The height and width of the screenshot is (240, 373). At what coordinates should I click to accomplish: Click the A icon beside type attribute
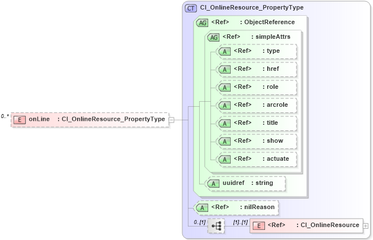click(x=224, y=51)
